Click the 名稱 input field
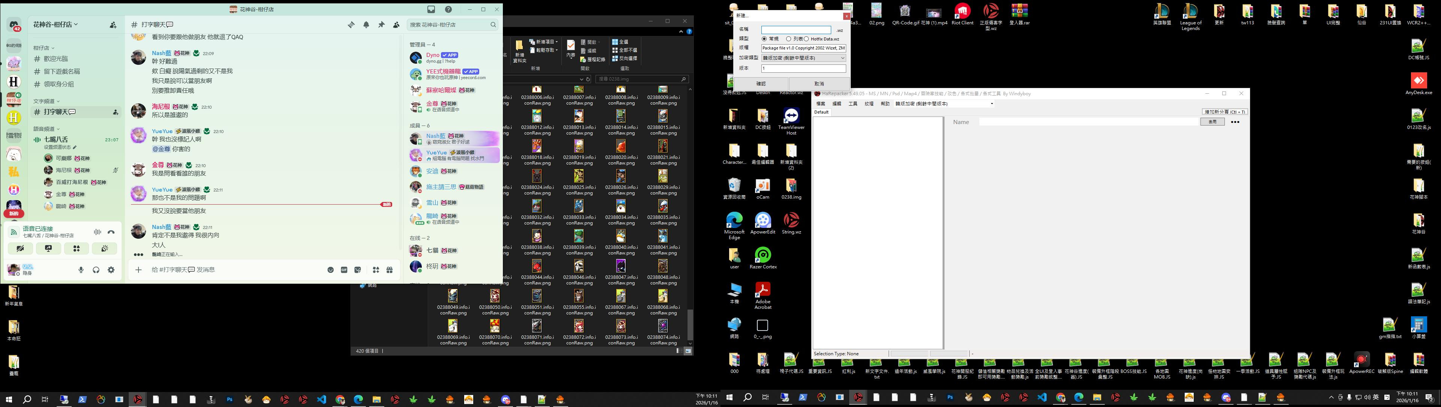1441x407 pixels. pyautogui.click(x=796, y=30)
